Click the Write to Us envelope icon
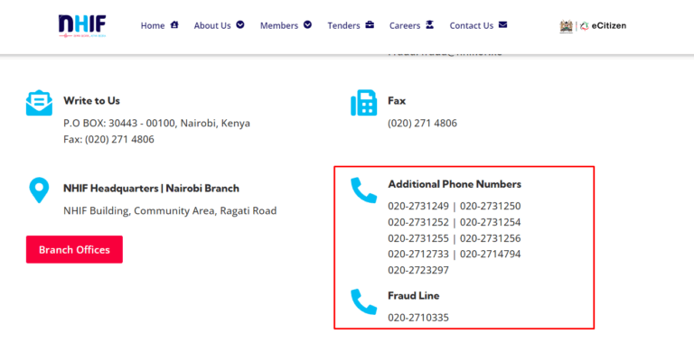This screenshot has height=343, width=694. (39, 103)
